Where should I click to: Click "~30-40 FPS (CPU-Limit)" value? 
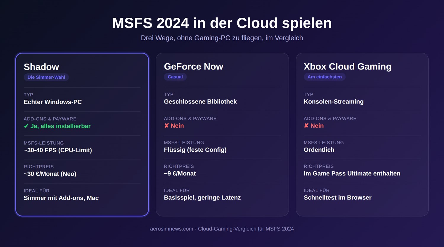coord(58,150)
